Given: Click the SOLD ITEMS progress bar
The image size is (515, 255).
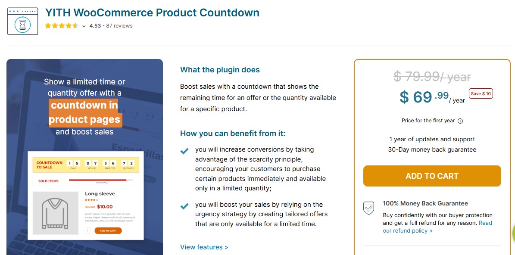Looking at the screenshot, I should (x=100, y=181).
